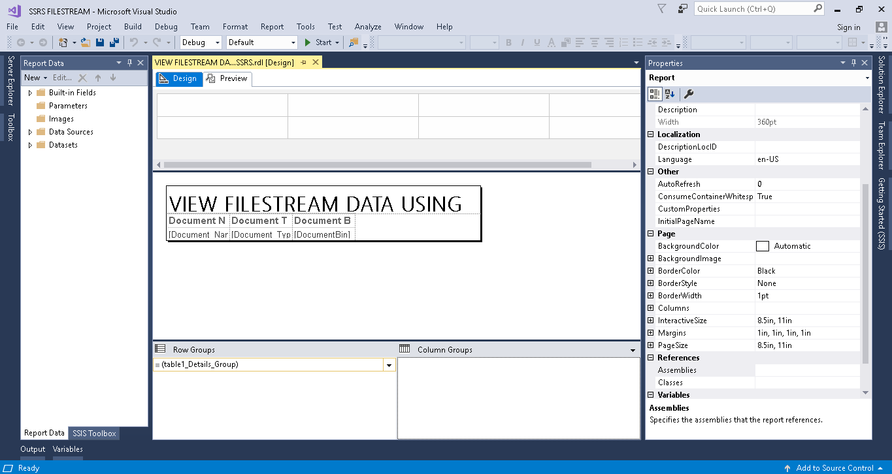Open the Report menu

click(272, 27)
